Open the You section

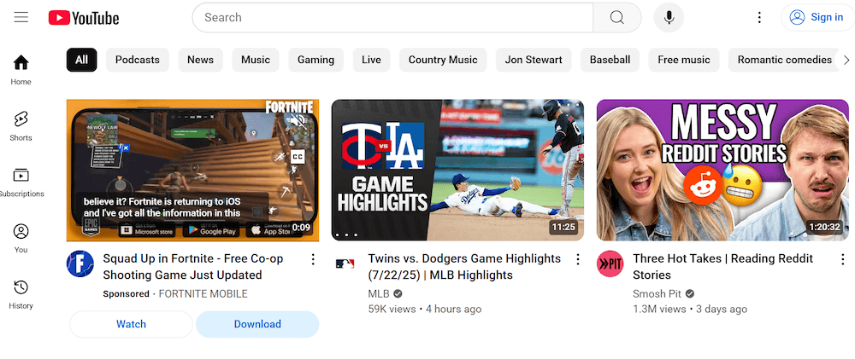tap(21, 238)
